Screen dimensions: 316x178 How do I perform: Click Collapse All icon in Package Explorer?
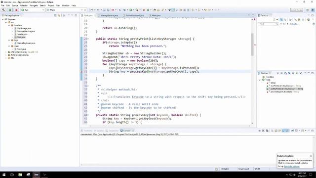click(55, 15)
